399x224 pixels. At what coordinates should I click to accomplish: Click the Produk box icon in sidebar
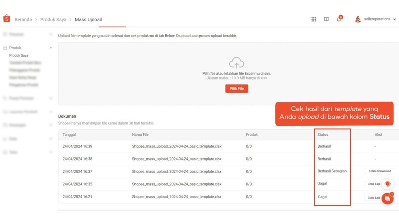click(5, 48)
